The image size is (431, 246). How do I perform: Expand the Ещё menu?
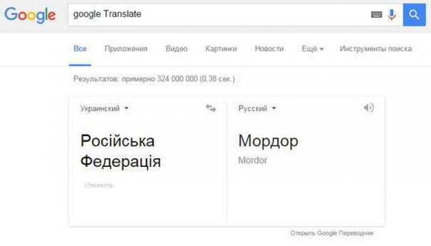pyautogui.click(x=312, y=48)
